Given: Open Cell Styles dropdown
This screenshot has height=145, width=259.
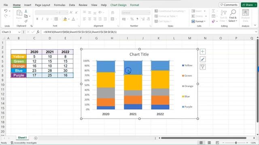Looking at the screenshot, I should (163, 21).
